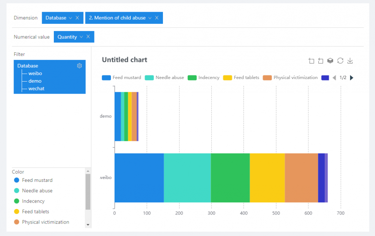Open Database filter settings gear
Viewport: 375px width, 236px height.
point(79,66)
